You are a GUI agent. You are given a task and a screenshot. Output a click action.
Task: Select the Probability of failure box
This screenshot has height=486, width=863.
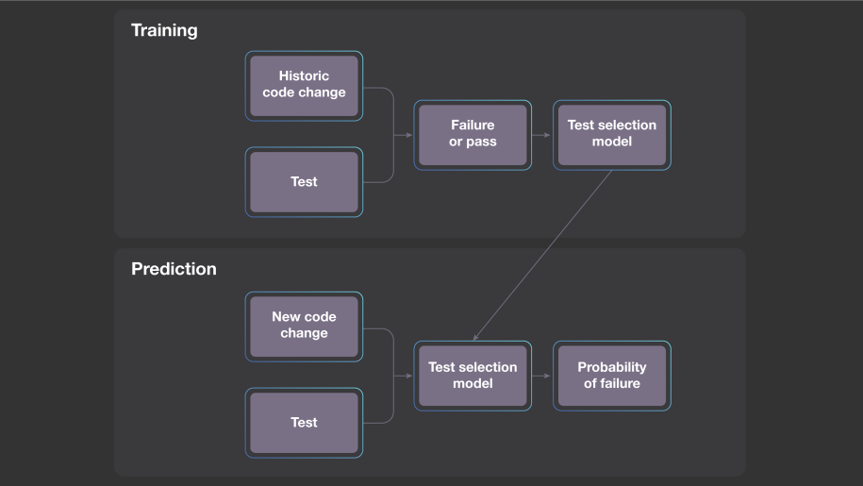pos(611,376)
